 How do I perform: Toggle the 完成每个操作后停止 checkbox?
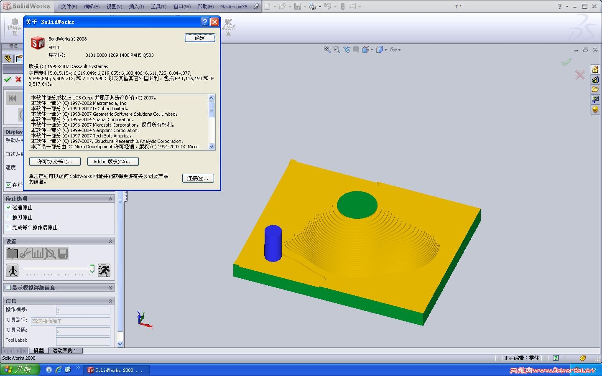tap(8, 227)
